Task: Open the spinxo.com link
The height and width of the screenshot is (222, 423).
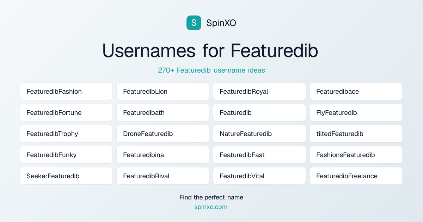Action: click(x=211, y=207)
